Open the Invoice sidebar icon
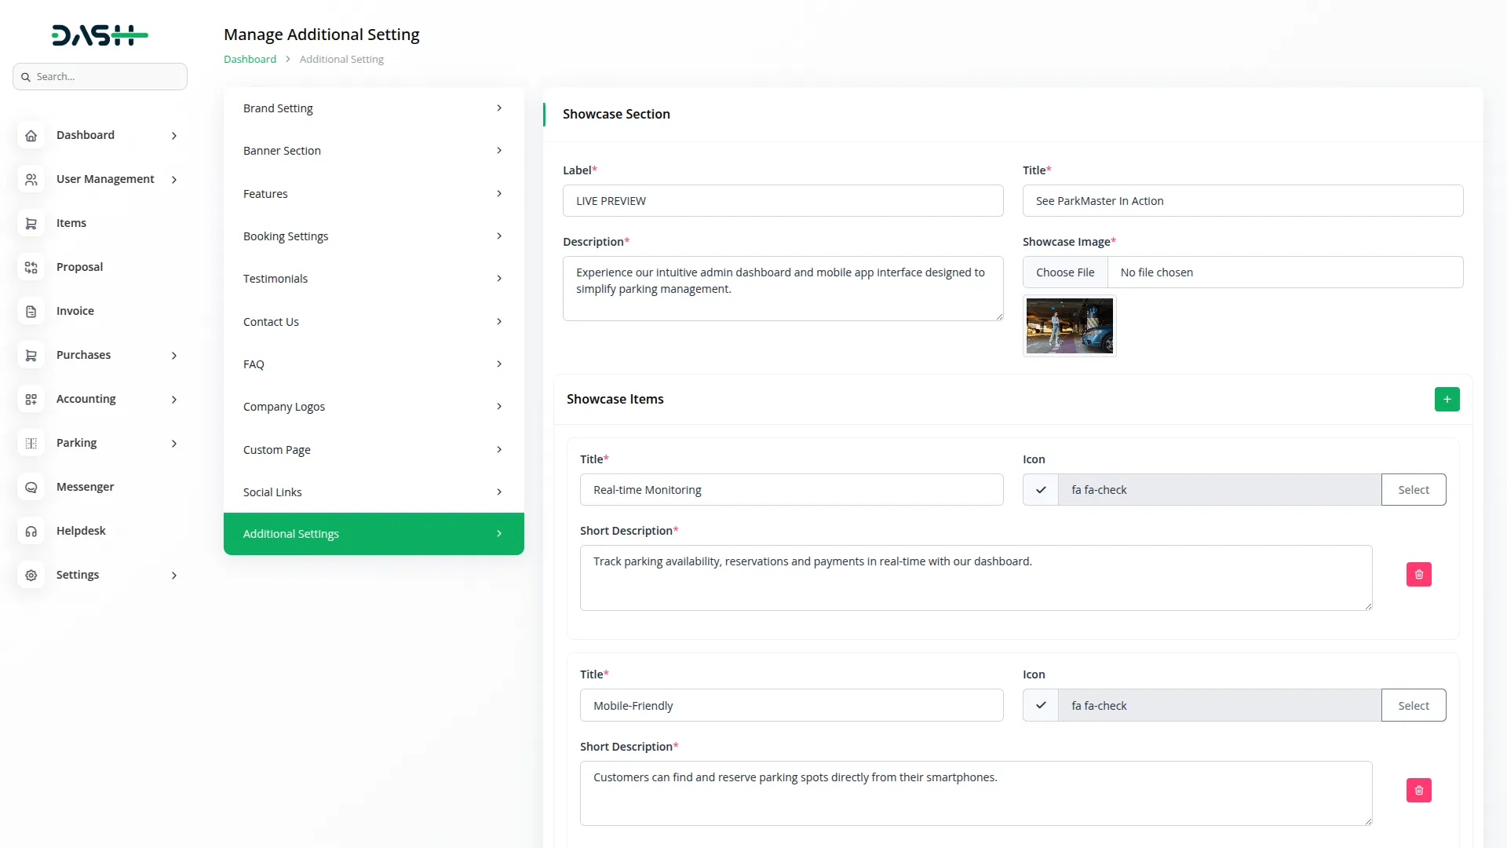 31,312
